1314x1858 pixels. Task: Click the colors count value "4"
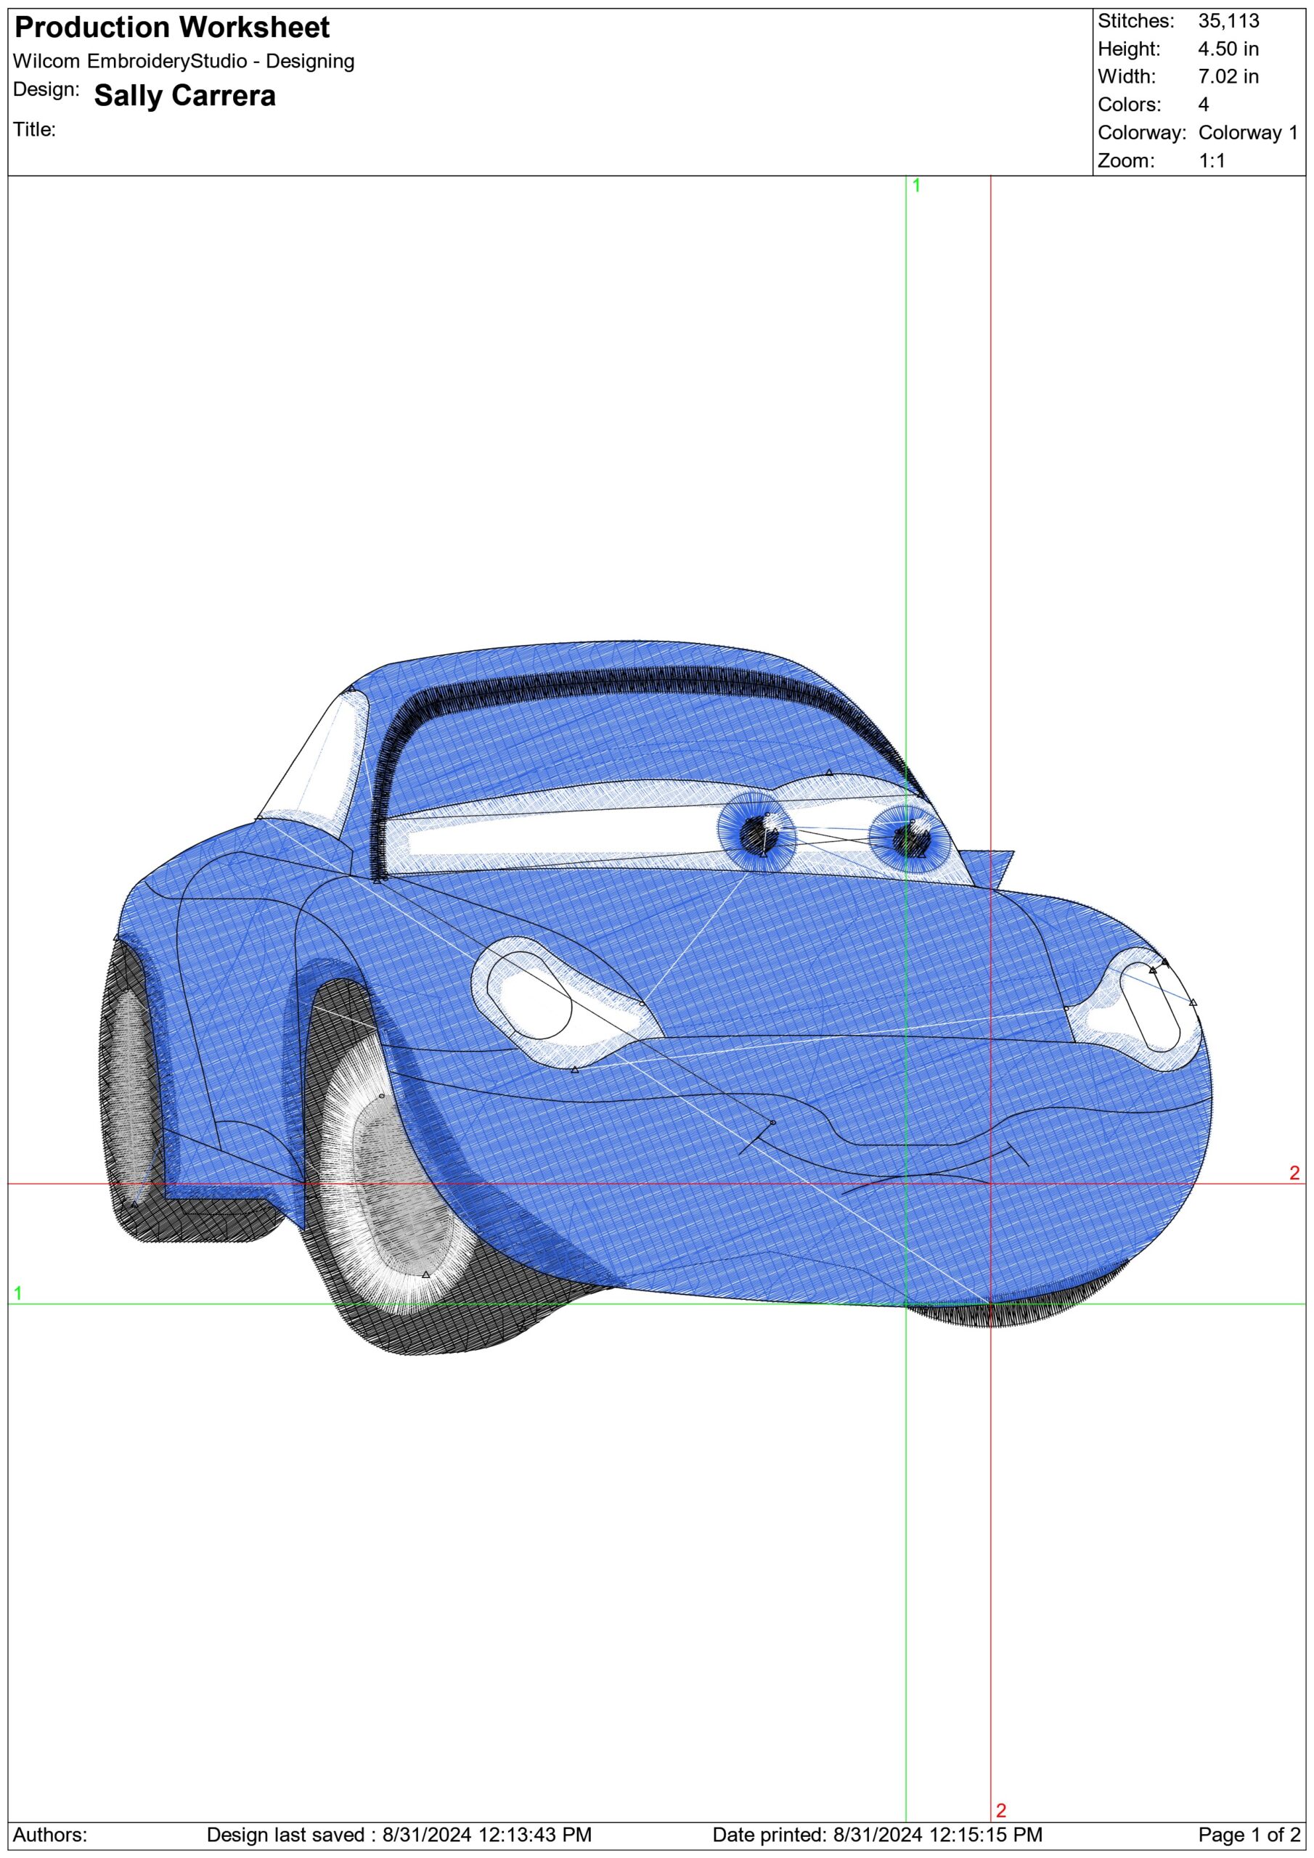1204,105
